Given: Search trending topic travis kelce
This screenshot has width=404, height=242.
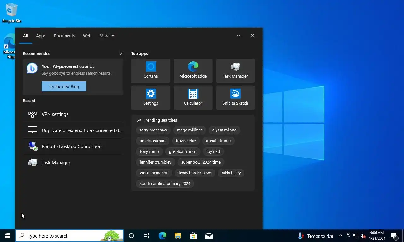Looking at the screenshot, I should click(x=186, y=141).
